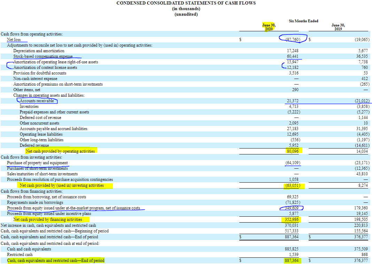Click 'Deferred cost of revenue' label

click(40, 118)
